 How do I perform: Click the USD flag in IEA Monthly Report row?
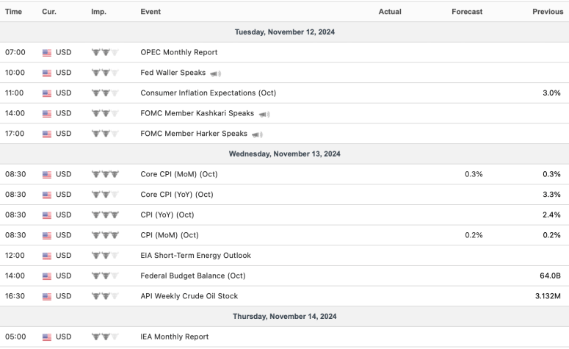(47, 337)
